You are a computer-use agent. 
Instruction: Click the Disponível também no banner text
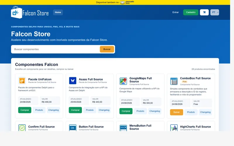pos(107,2)
